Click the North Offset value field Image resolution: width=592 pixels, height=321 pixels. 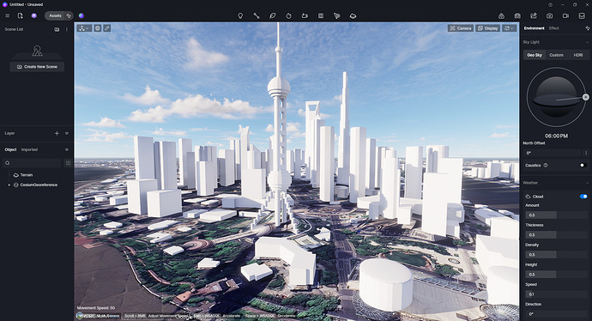553,153
